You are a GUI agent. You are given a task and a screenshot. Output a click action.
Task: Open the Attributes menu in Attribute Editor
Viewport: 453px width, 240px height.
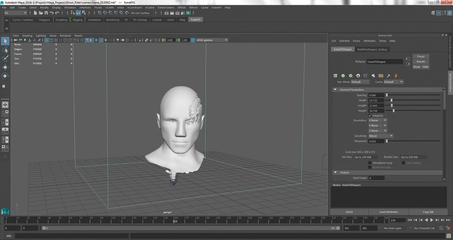tap(369, 41)
